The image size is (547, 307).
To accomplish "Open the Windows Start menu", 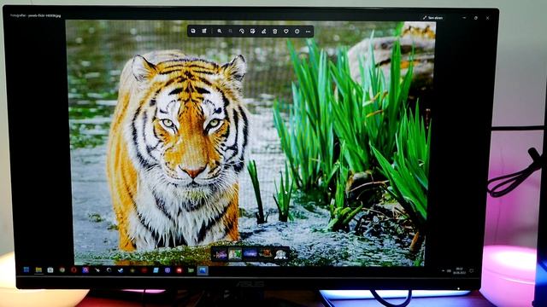I will [x=26, y=269].
